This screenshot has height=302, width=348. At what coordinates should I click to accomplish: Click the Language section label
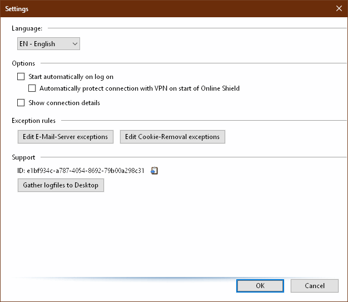click(27, 28)
